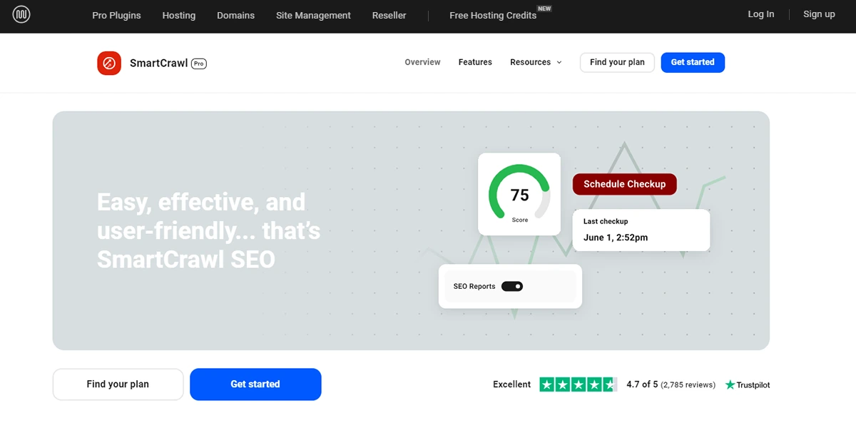Open Pro Plugins in top navigation

pyautogui.click(x=117, y=15)
